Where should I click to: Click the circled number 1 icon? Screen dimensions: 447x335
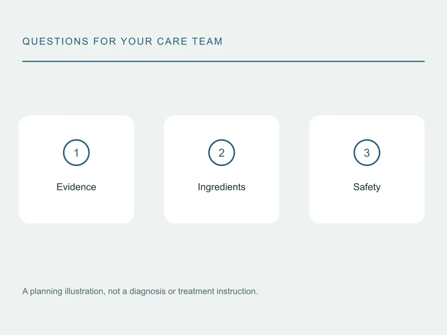coord(76,153)
